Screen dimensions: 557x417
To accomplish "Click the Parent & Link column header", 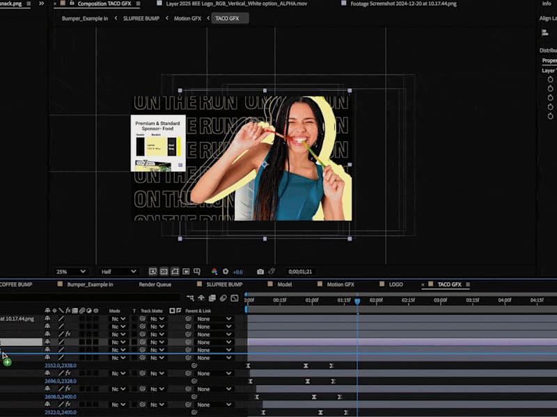I will pos(198,311).
